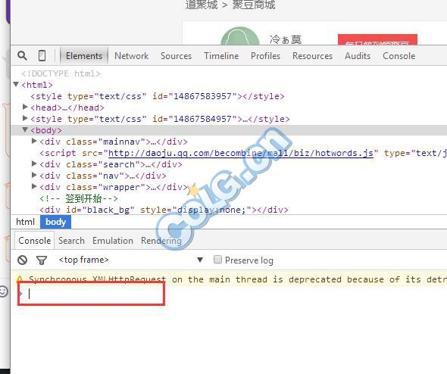Click the warning triangle icon in console

20,279
